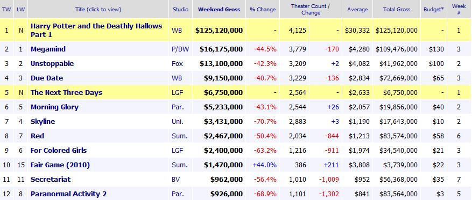The image size is (472, 200).
Task: Click the Fox studio link
Action: click(x=177, y=64)
